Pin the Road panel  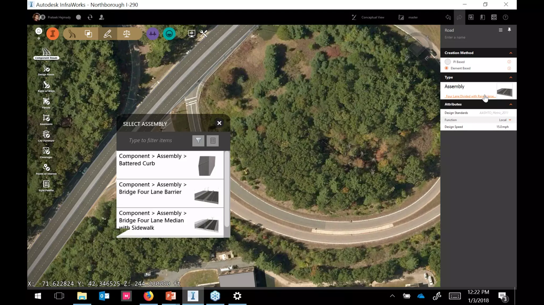coord(509,30)
